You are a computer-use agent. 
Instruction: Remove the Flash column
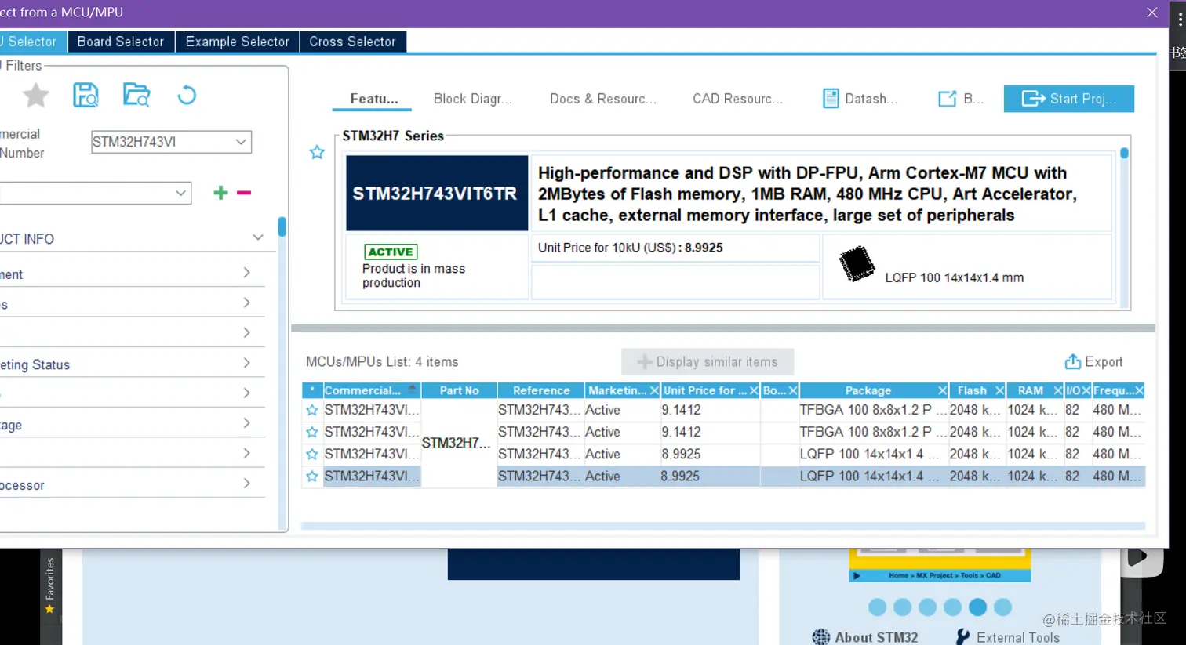999,390
